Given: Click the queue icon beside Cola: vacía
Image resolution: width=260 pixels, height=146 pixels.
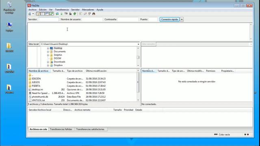Looking at the screenshot, I should click(x=216, y=134).
